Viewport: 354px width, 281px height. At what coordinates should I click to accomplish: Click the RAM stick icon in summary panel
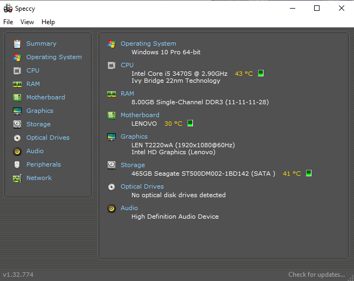(112, 94)
